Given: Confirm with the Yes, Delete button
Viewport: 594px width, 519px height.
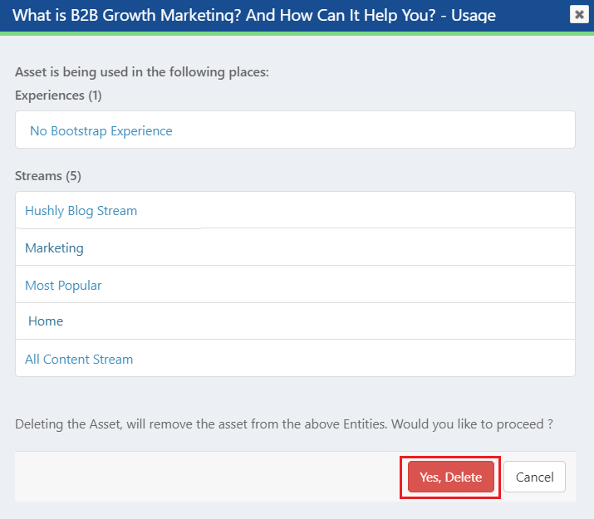Looking at the screenshot, I should pos(451,477).
